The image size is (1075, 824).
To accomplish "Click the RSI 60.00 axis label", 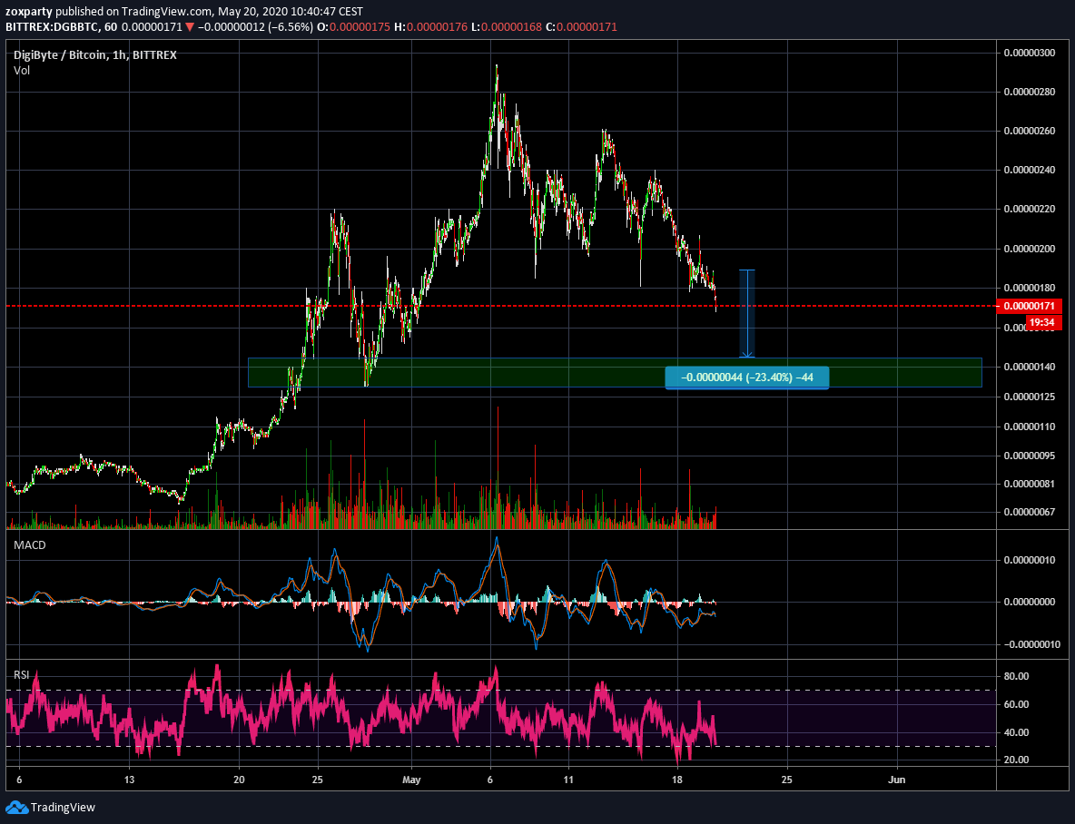I will (x=1016, y=704).
